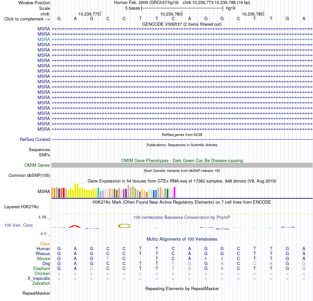The height and width of the screenshot is (301, 313).
Task: Select the Elephant species row label
Action: (x=42, y=268)
